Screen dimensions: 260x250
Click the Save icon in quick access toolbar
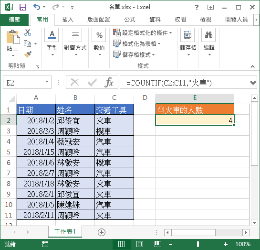click(x=23, y=7)
